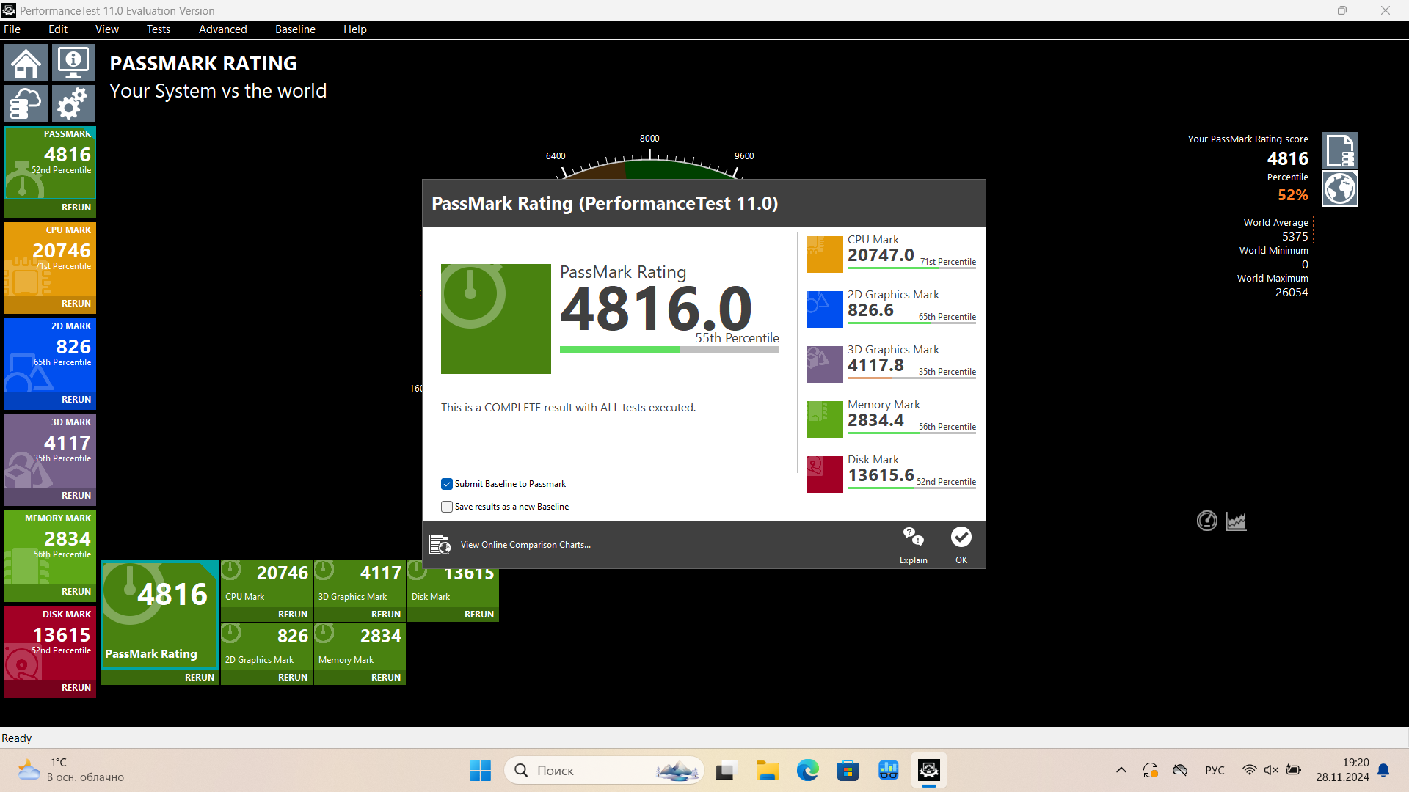Image resolution: width=1409 pixels, height=792 pixels.
Task: Open the settings gears icon
Action: 73,103
